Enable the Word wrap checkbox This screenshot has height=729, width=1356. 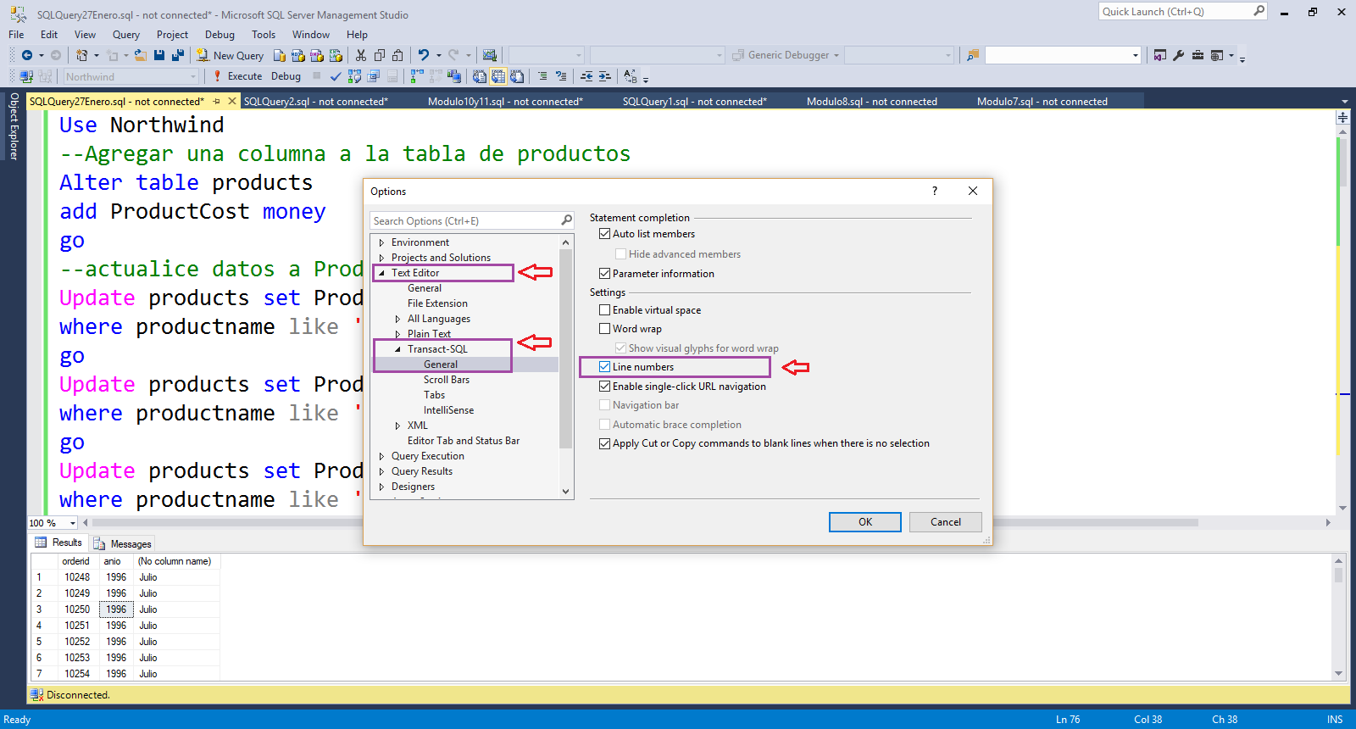pos(604,329)
